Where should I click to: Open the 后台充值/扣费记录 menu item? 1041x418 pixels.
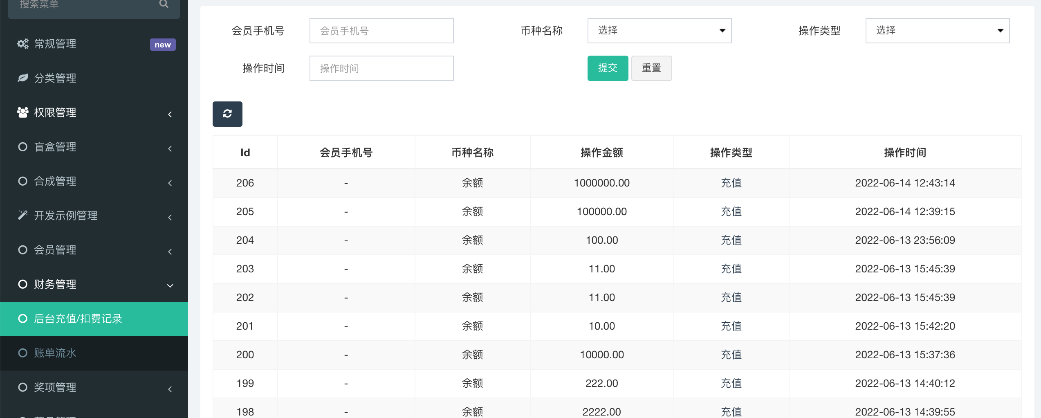coord(78,319)
